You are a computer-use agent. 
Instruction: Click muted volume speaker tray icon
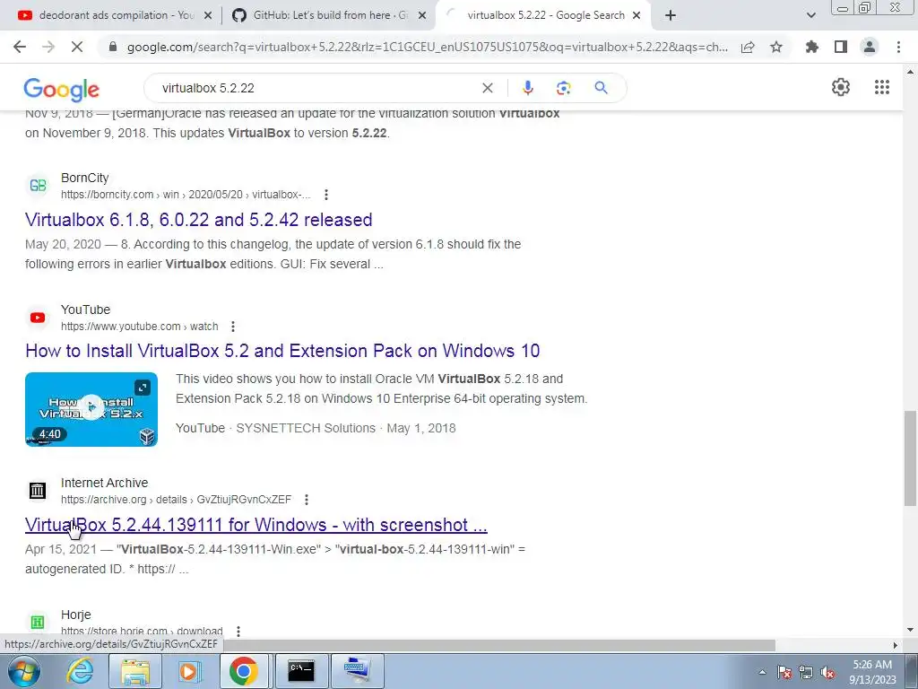point(827,673)
